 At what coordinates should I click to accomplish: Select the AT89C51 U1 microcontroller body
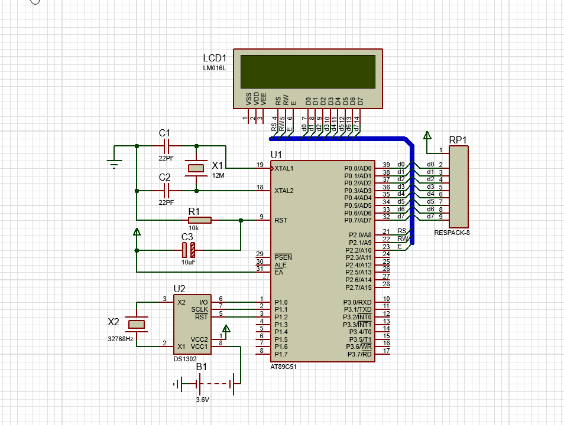point(323,261)
